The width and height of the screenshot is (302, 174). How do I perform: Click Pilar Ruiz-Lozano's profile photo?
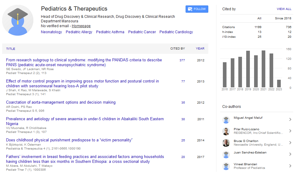226,131
